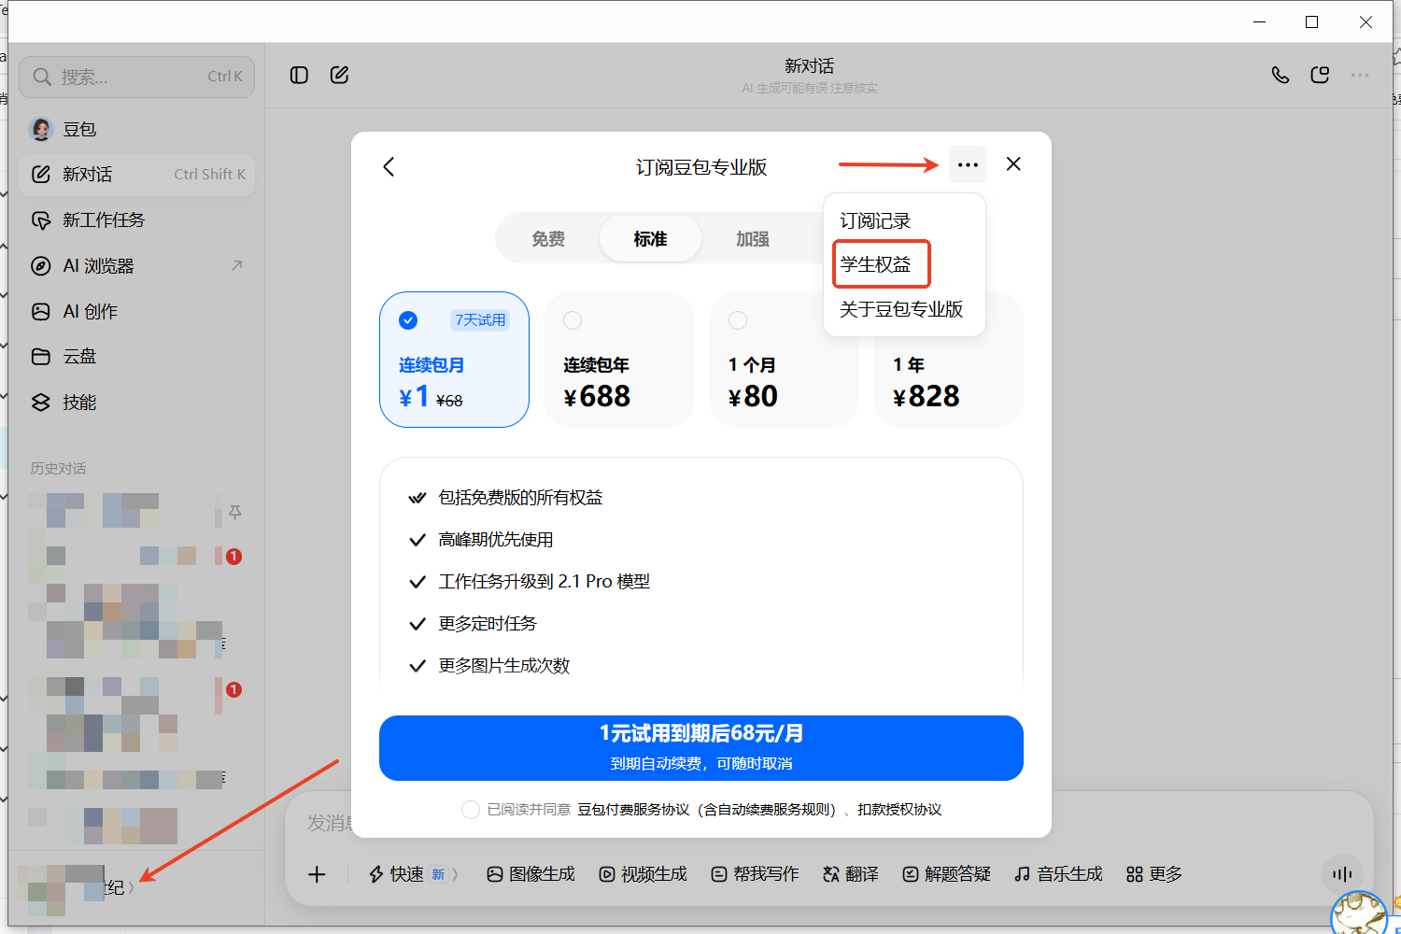
Task: Open the chat-with-refresh icon beside the phone
Action: coord(1320,75)
